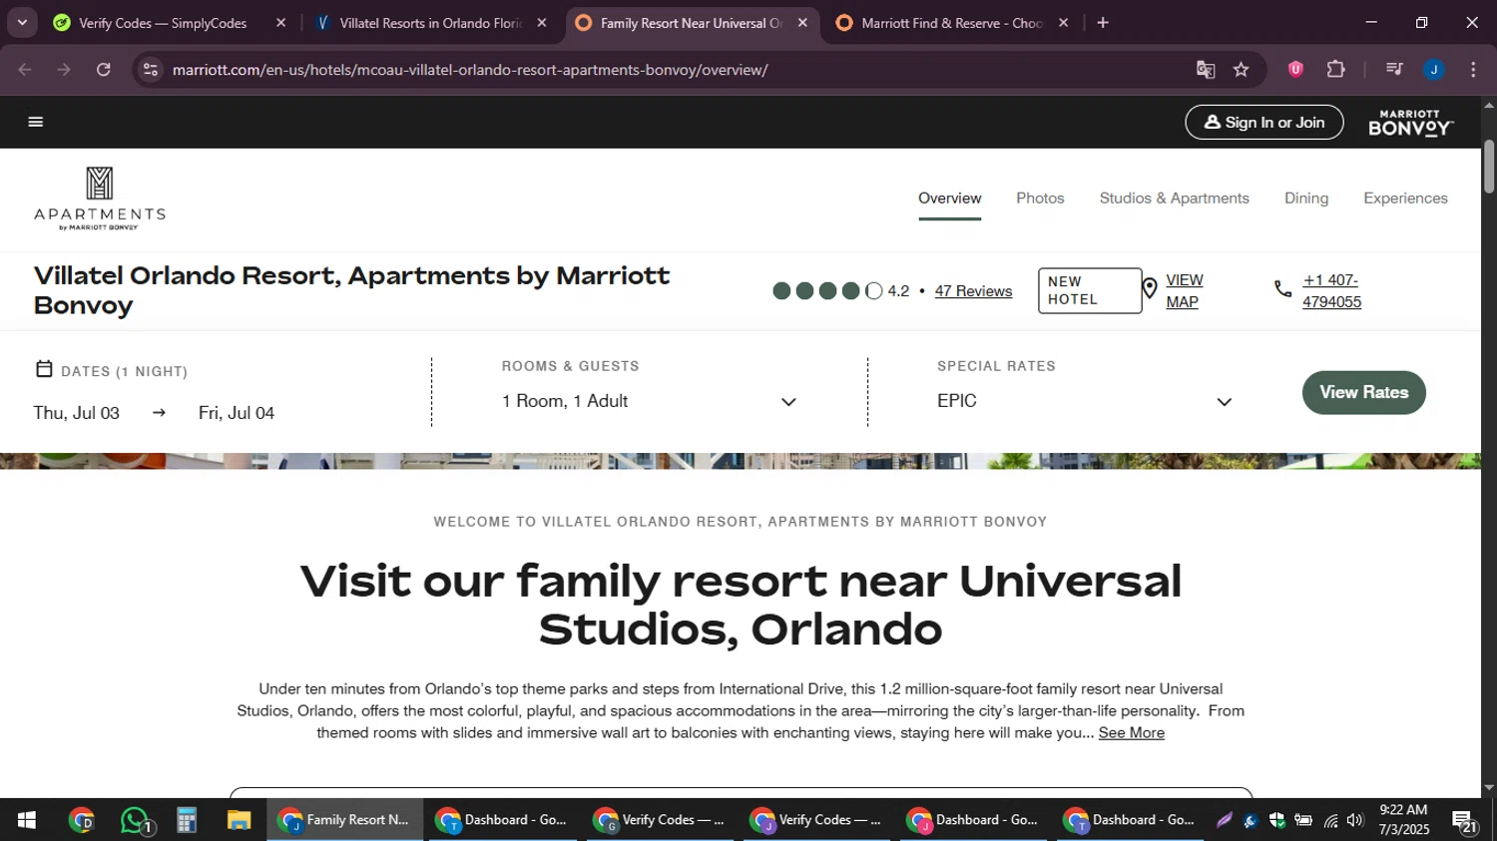Click the hotel title Villatel Orlando Resort
1497x841 pixels.
351,290
